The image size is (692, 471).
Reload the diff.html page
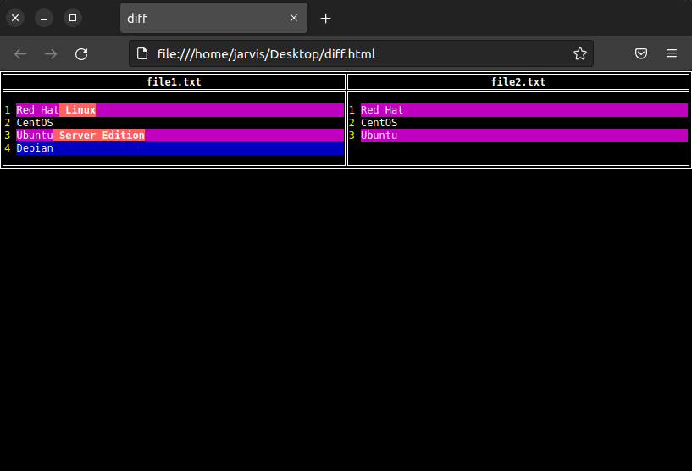coord(81,54)
